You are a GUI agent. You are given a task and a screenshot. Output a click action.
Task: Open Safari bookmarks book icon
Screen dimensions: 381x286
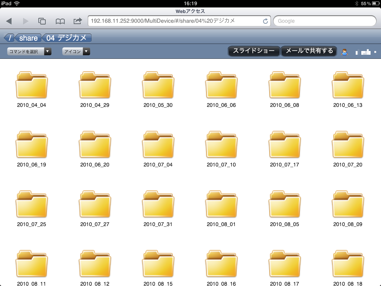coord(60,21)
